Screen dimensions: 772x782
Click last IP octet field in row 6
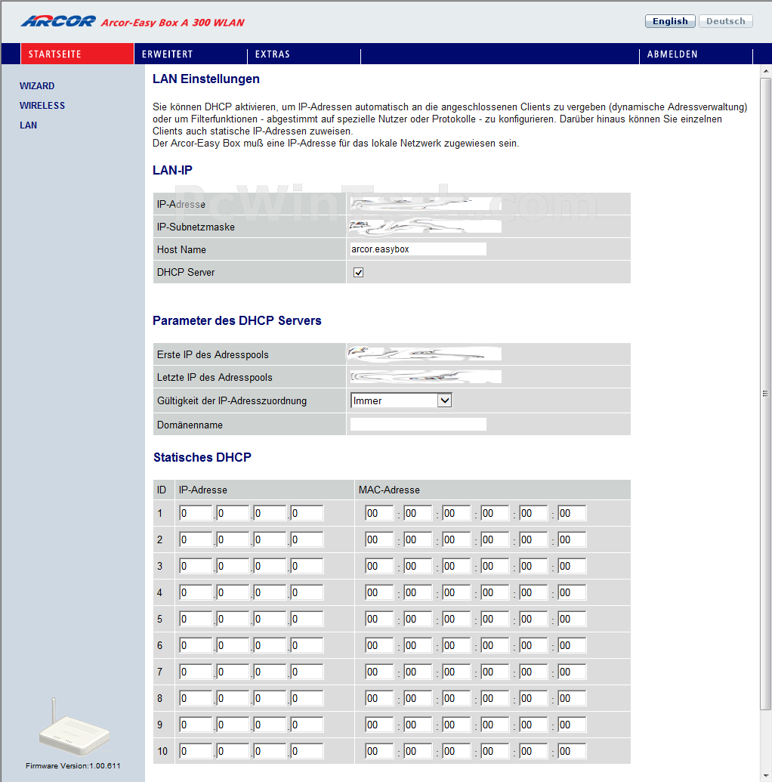[307, 645]
